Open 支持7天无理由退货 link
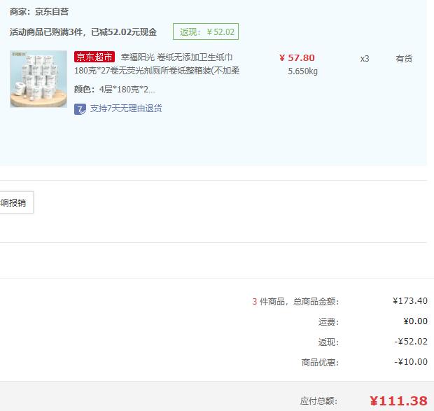Image resolution: width=434 pixels, height=411 pixels. click(126, 109)
